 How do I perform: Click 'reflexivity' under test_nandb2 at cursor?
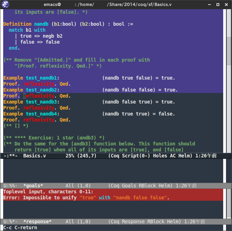click(39, 96)
